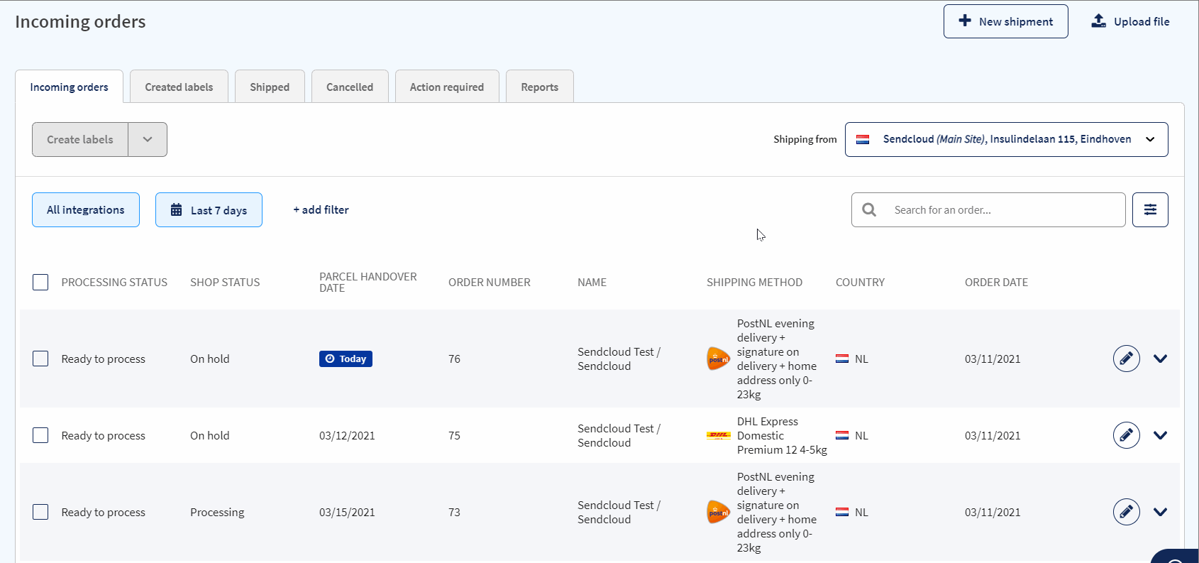The image size is (1199, 563).
Task: Click the Netherlands flag in Shipping from
Action: 863,139
